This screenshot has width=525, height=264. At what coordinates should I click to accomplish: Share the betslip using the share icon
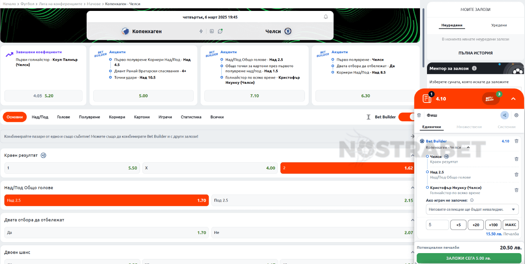point(505,115)
